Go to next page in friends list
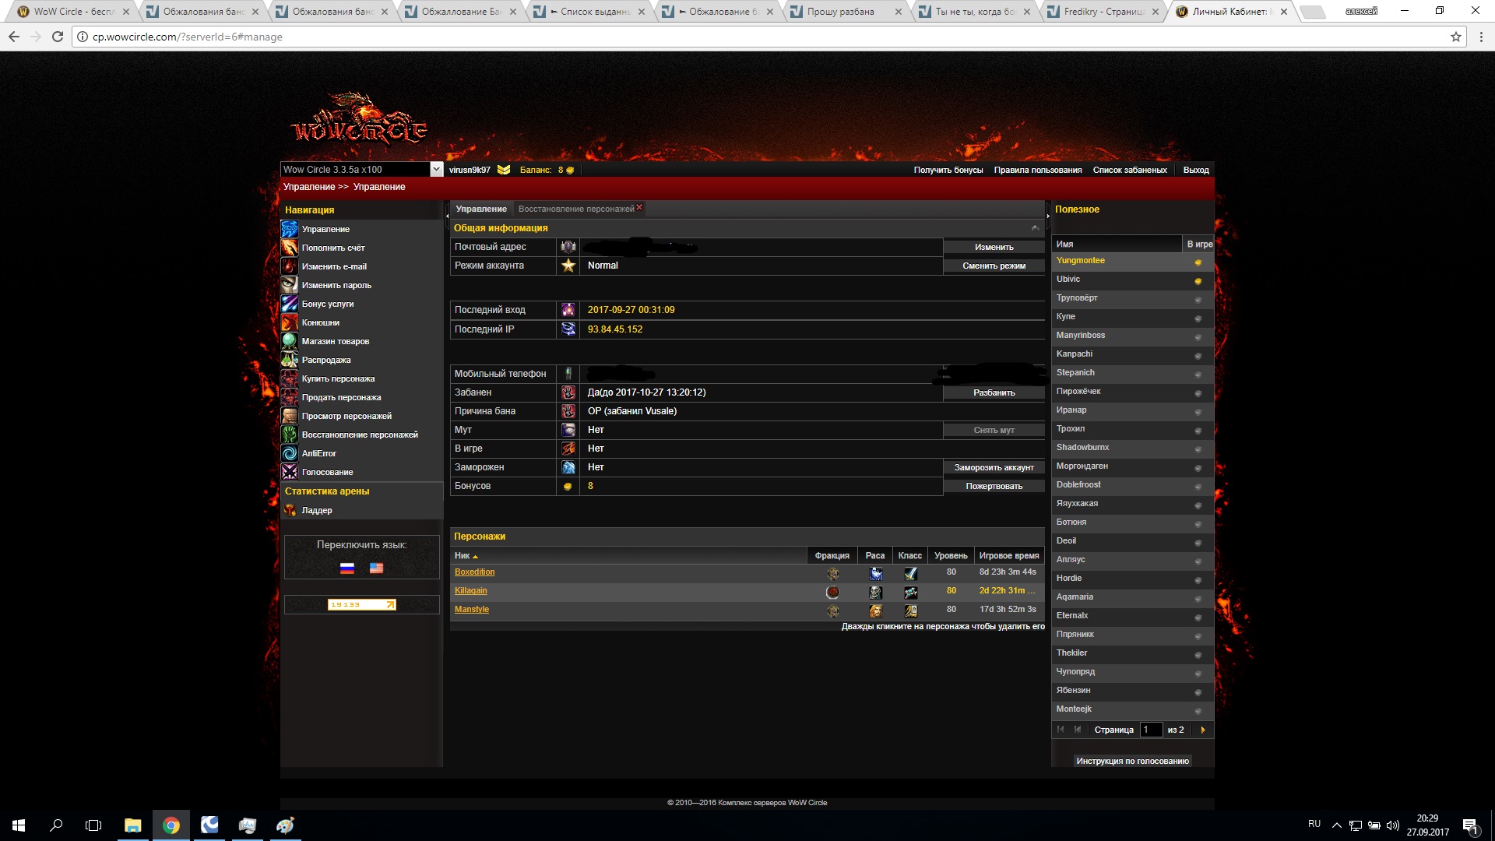The height and width of the screenshot is (841, 1495). coord(1203,730)
